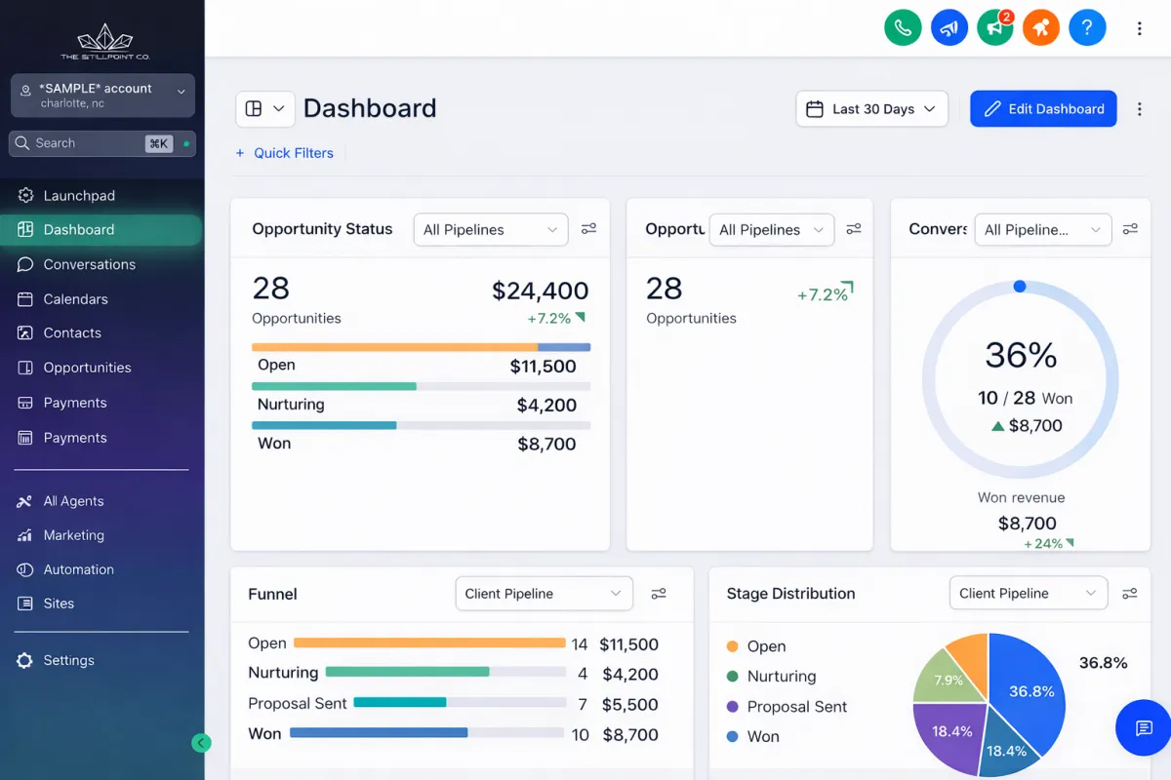Image resolution: width=1171 pixels, height=780 pixels.
Task: Click the Calendars sidebar icon
Action: coord(25,299)
